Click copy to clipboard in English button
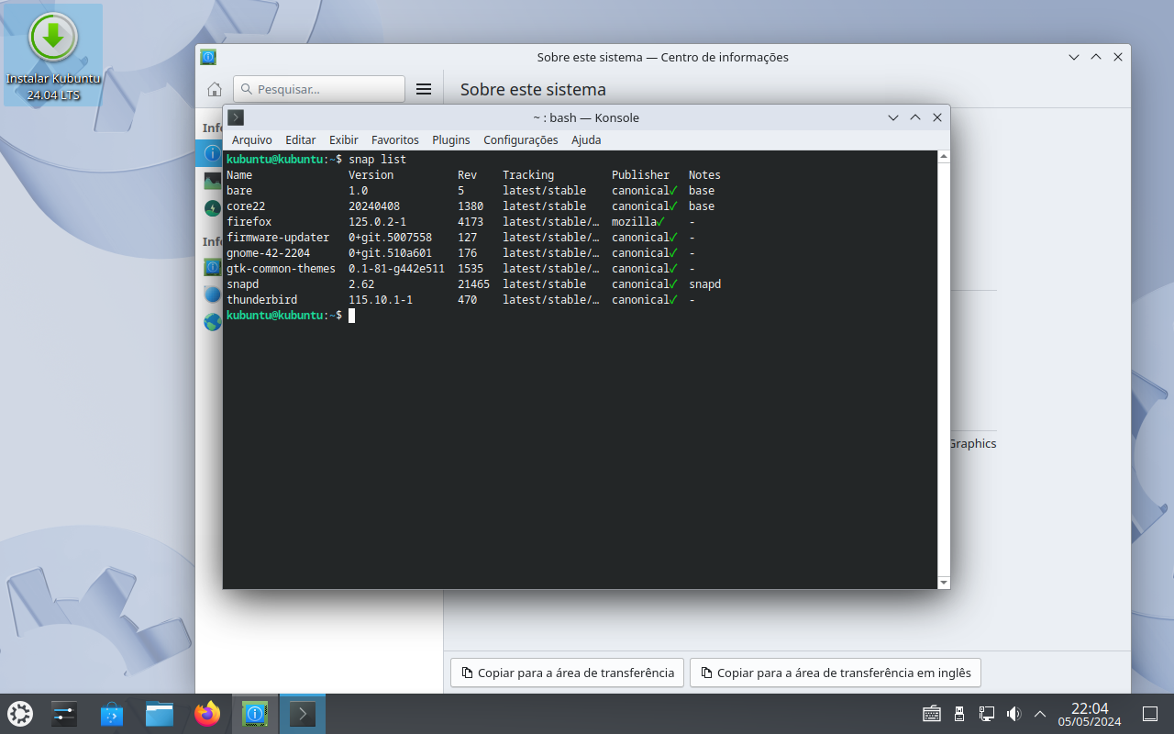The image size is (1174, 734). (x=835, y=672)
